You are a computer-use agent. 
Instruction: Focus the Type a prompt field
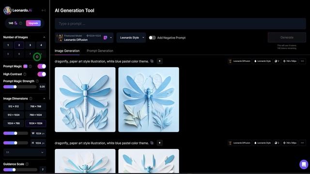(x=180, y=24)
